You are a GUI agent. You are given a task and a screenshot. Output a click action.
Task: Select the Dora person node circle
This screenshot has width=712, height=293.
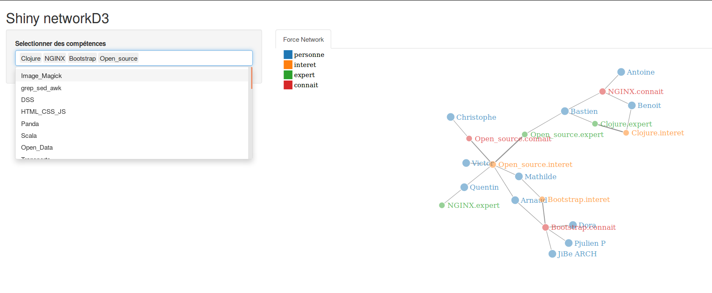click(x=573, y=225)
